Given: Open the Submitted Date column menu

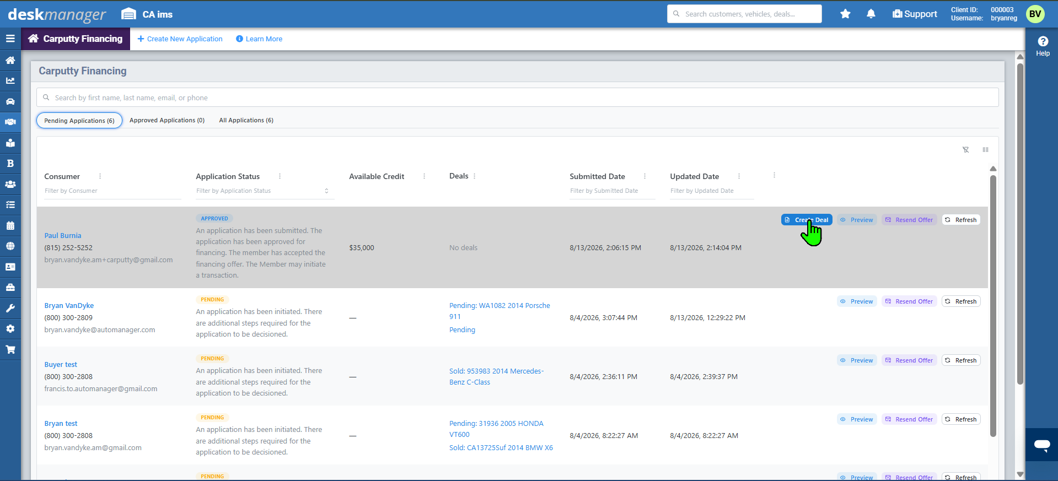Looking at the screenshot, I should (x=645, y=176).
